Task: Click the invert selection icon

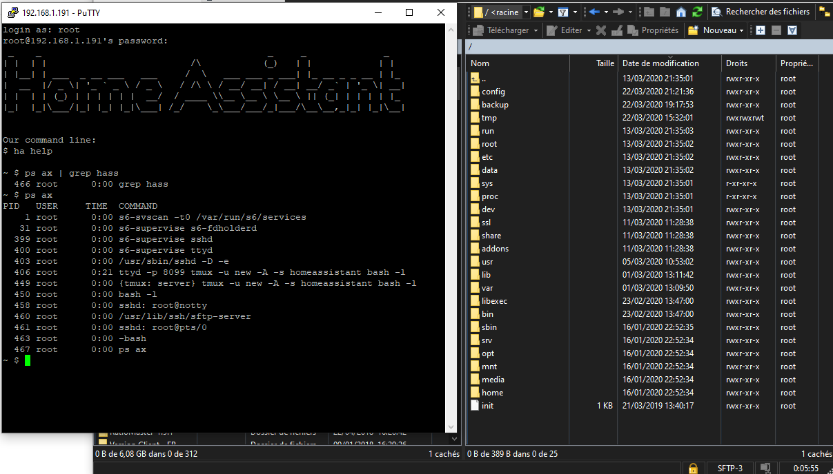Action: click(x=792, y=30)
